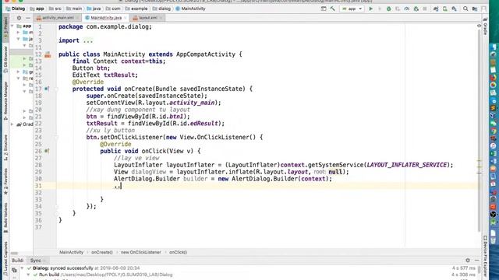
Task: Click the toolbar icon left of hammer
Action: tap(324, 9)
